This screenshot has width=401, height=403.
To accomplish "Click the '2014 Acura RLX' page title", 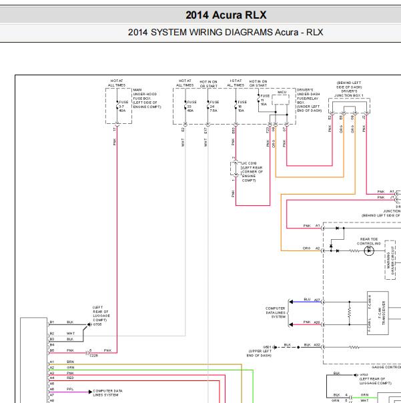I will (226, 15).
